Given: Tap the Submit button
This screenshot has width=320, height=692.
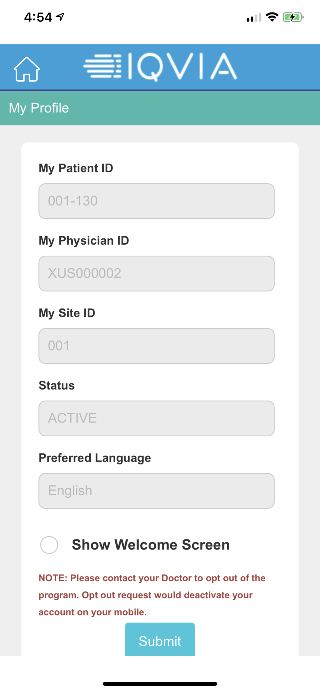Looking at the screenshot, I should pyautogui.click(x=160, y=639).
